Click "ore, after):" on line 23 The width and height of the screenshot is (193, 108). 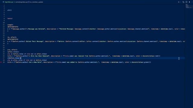12,50
